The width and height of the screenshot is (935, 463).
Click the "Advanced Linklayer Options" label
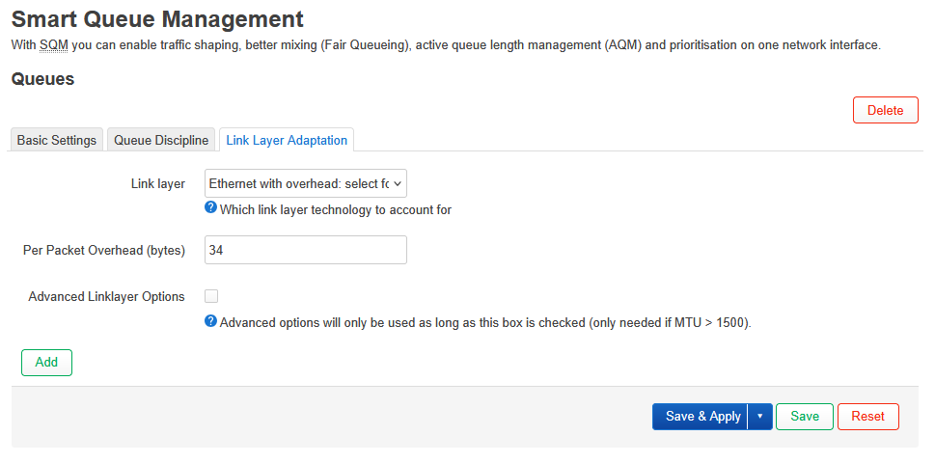[107, 297]
